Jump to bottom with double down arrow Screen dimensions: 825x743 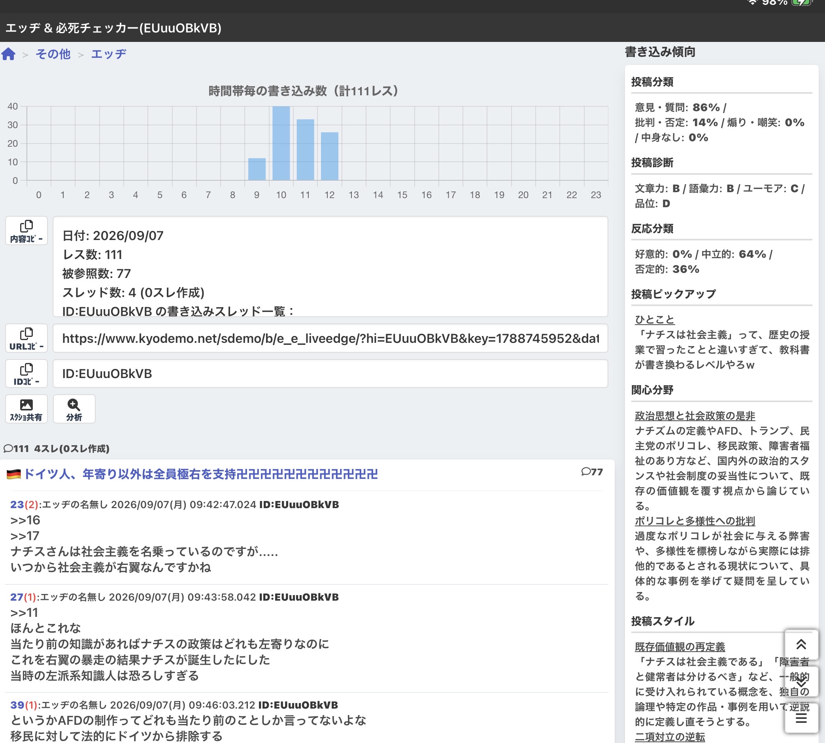(801, 682)
